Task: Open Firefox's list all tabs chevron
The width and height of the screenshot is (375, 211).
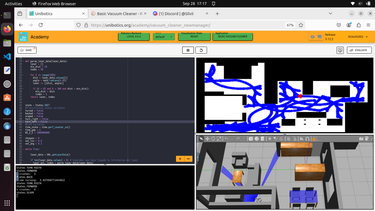Action: [x=331, y=13]
